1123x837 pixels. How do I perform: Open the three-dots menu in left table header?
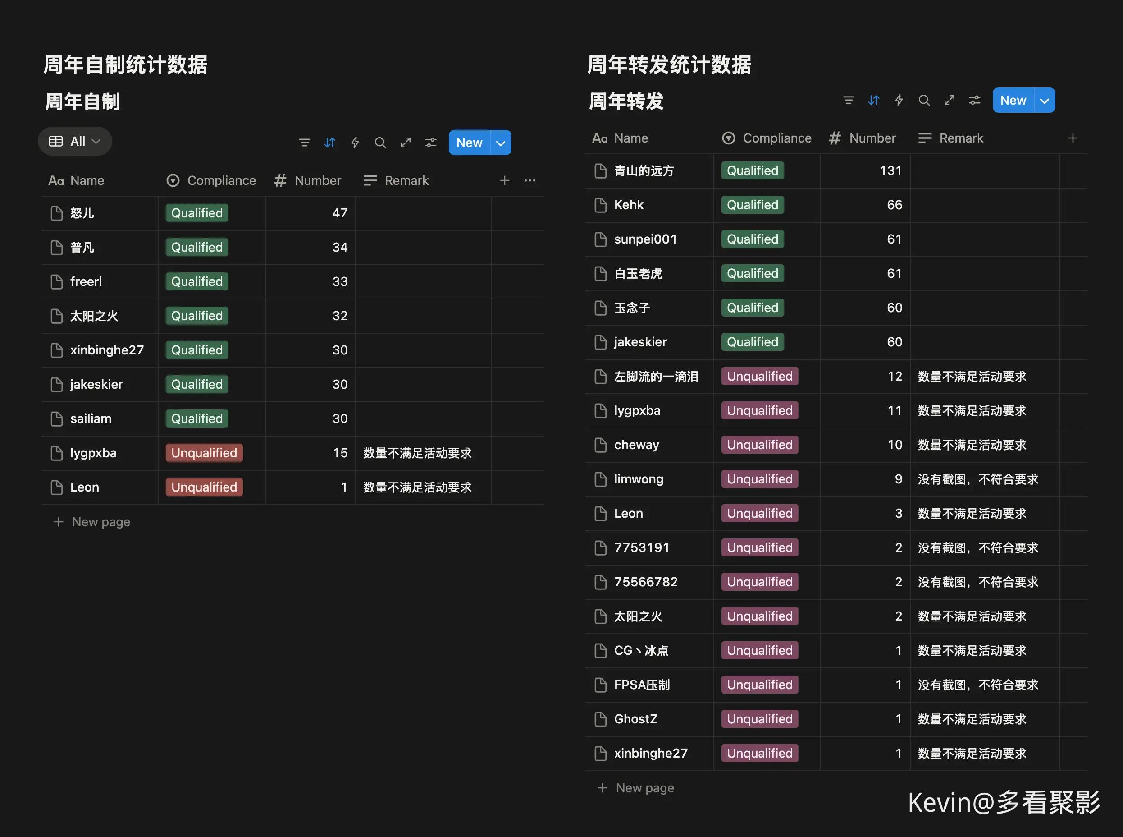pos(530,180)
